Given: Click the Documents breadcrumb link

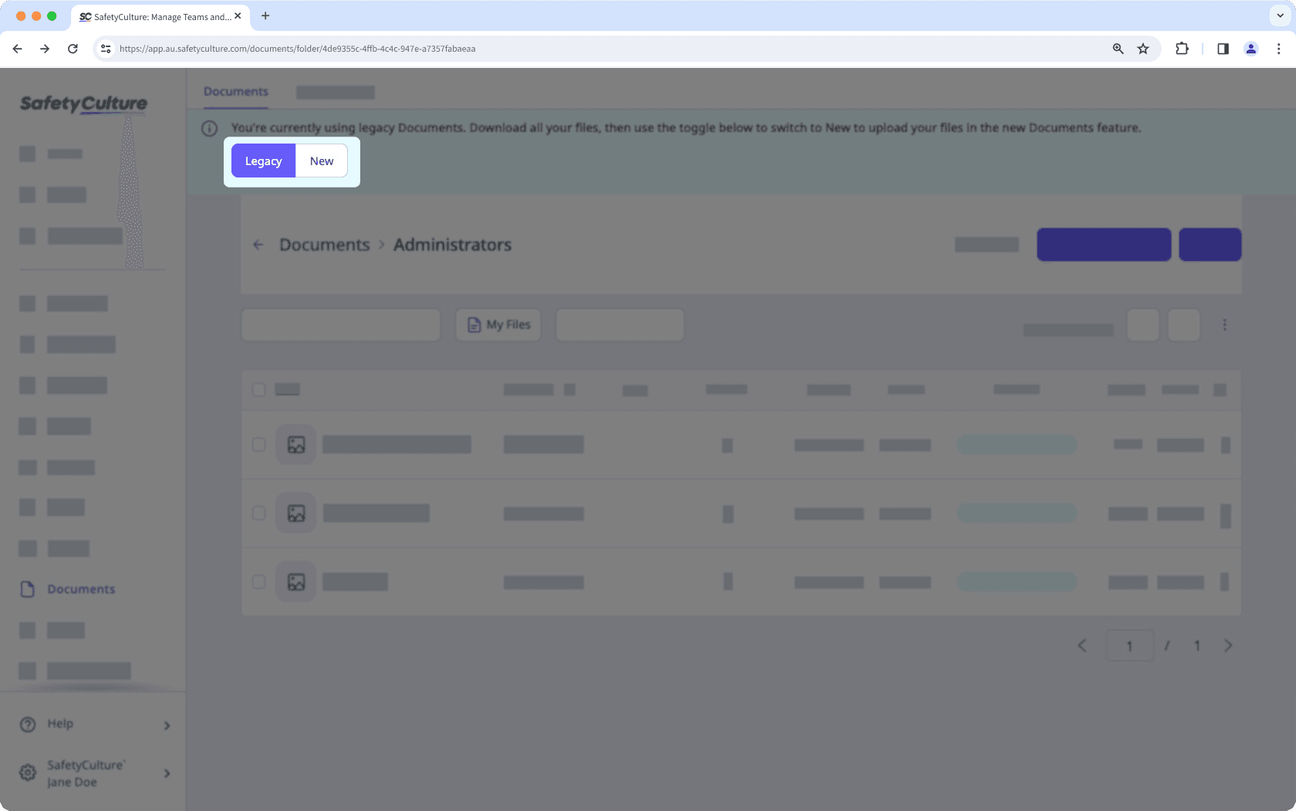Looking at the screenshot, I should point(325,245).
